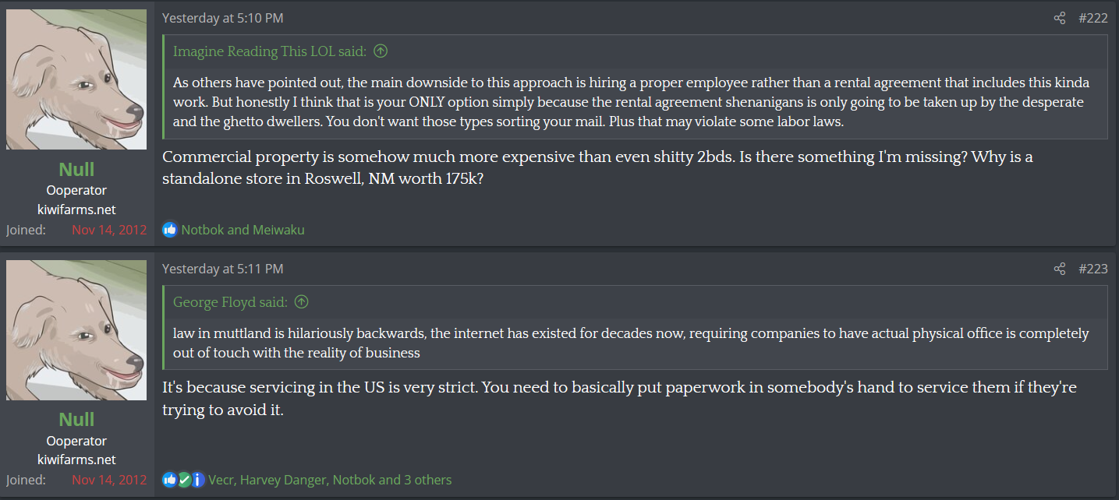Click "Imagine Reading This LOL said:" quote header

269,51
